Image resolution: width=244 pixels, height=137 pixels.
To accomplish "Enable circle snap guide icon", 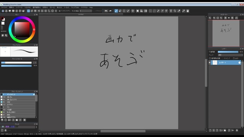I will click(x=46, y=11).
